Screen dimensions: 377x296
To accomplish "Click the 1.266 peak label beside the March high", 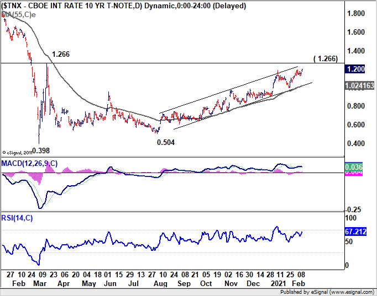I will coord(61,54).
